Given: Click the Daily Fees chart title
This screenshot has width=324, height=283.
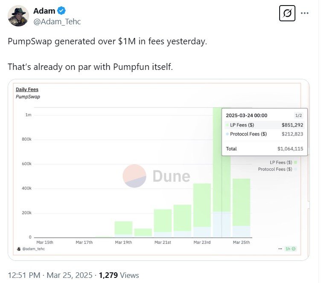Looking at the screenshot, I should [x=27, y=90].
